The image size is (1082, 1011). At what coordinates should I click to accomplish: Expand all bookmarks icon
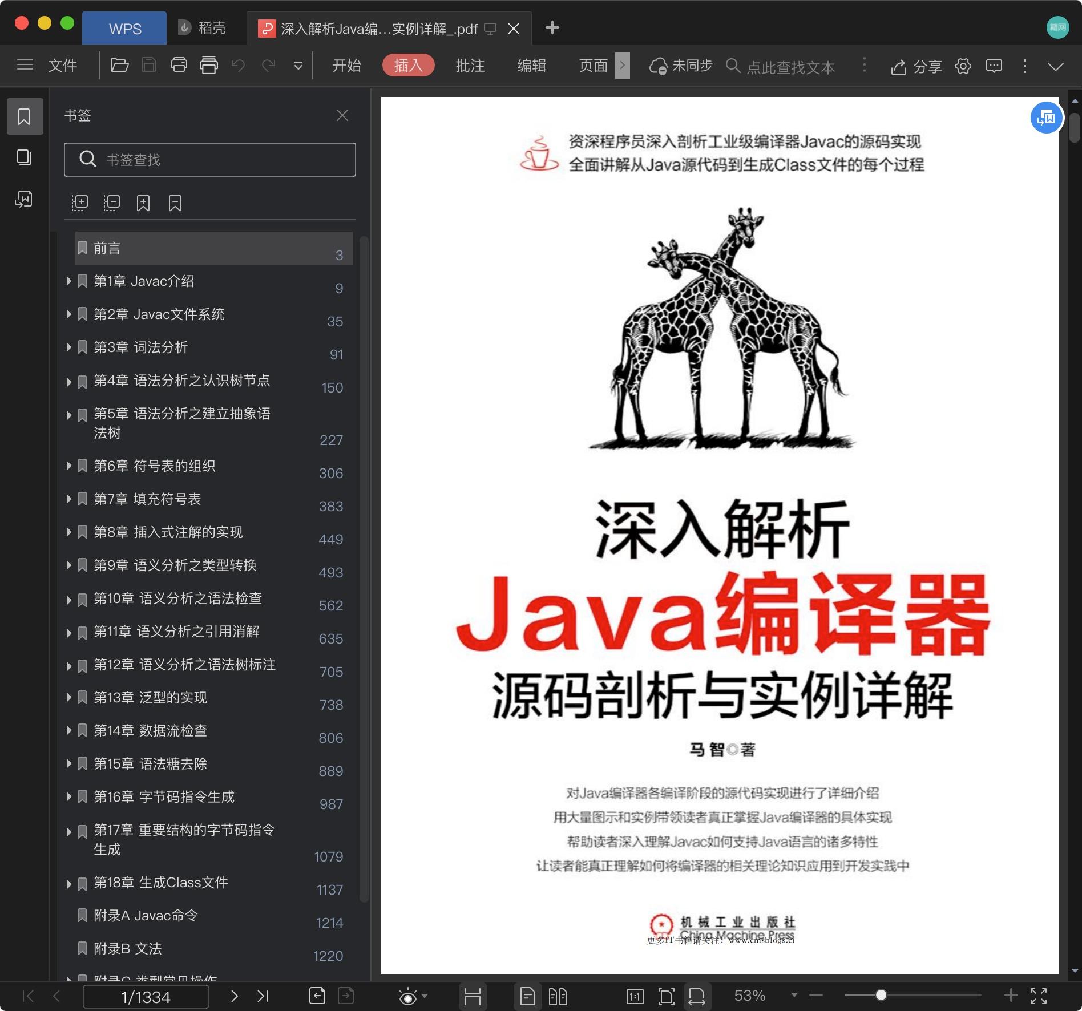coord(79,203)
